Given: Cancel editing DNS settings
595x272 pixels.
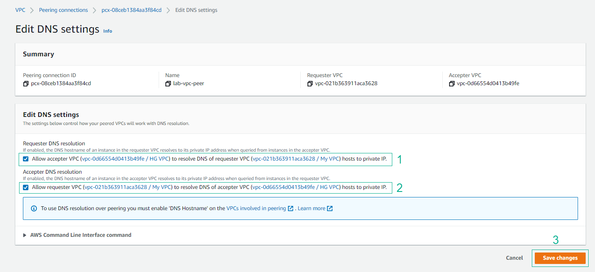Looking at the screenshot, I should [514, 258].
